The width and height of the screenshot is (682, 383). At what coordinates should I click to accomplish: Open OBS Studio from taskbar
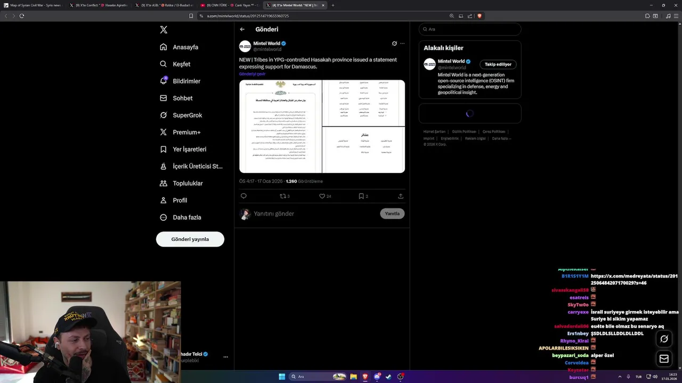click(401, 377)
